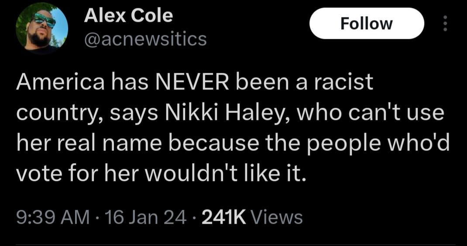
Task: Click the Alex Cole display name
Action: click(128, 16)
